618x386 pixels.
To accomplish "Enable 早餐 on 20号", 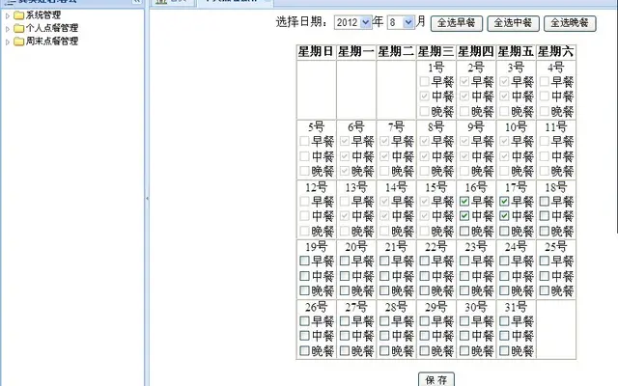I will [x=345, y=262].
